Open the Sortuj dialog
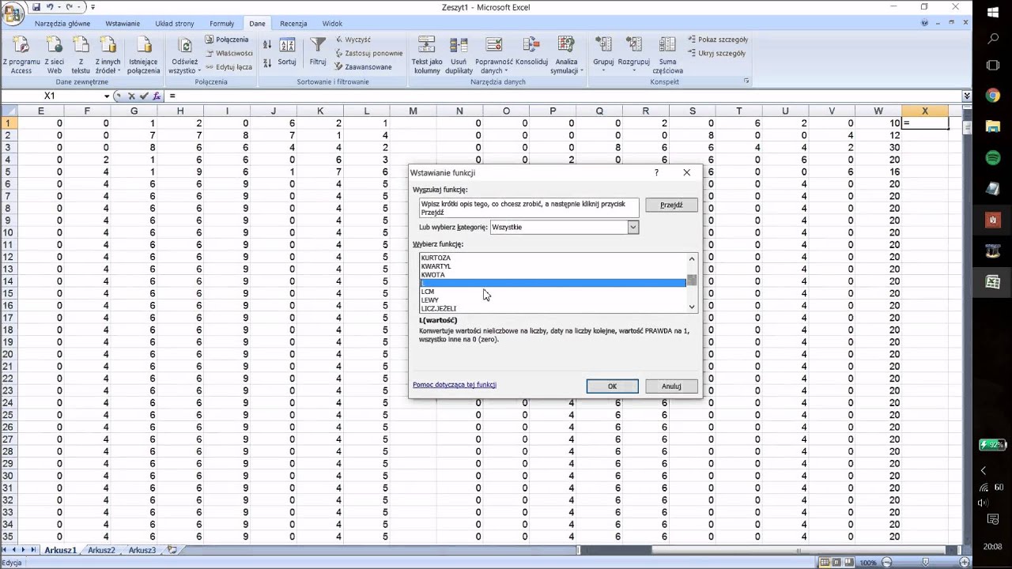The width and height of the screenshot is (1012, 569). coord(287,51)
